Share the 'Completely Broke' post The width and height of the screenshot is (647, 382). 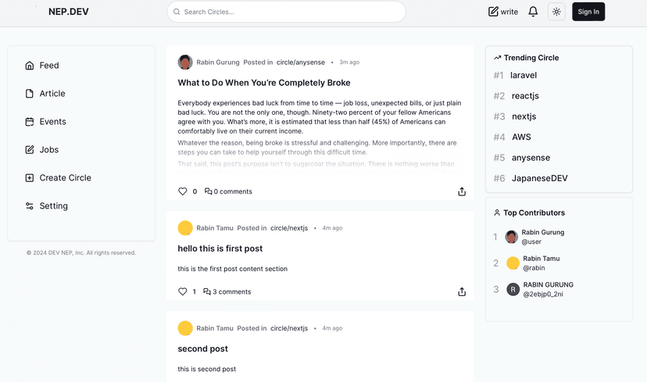[462, 191]
